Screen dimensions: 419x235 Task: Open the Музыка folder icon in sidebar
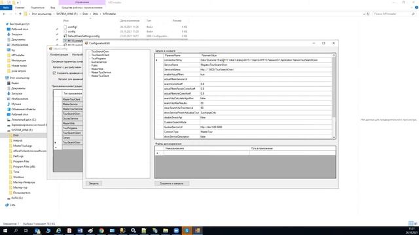9,104
